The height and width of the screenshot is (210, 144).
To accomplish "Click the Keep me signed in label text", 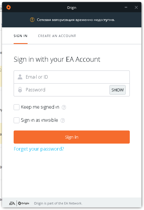I will point(40,107).
